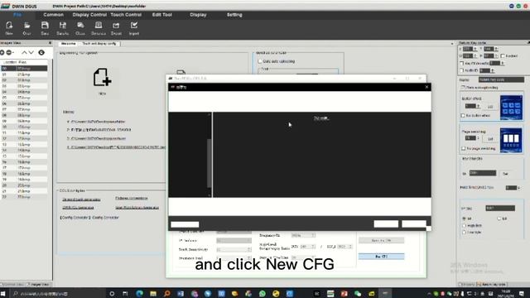
Task: Click the Import toolbar icon
Action: [x=134, y=28]
